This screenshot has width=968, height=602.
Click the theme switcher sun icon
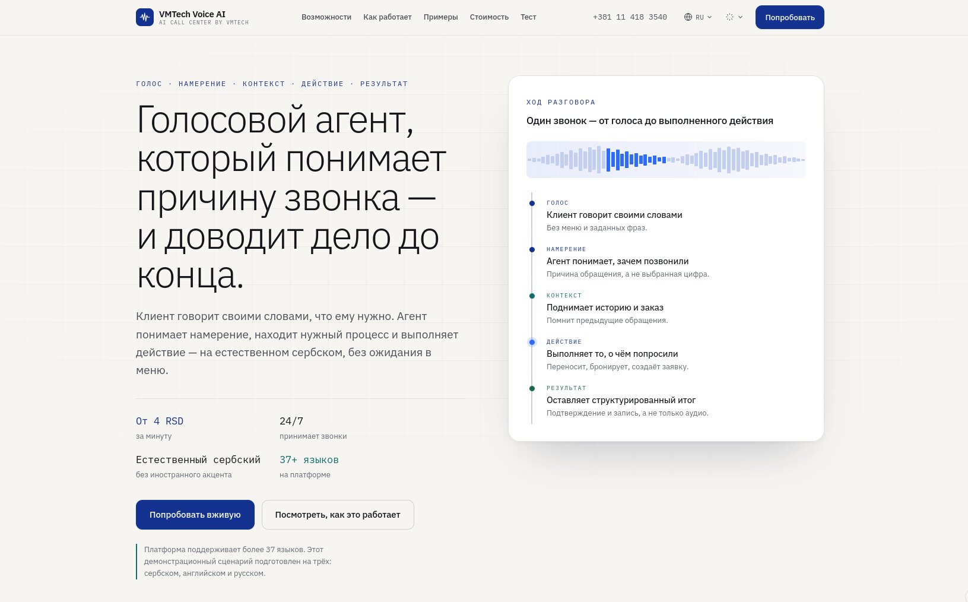[729, 17]
